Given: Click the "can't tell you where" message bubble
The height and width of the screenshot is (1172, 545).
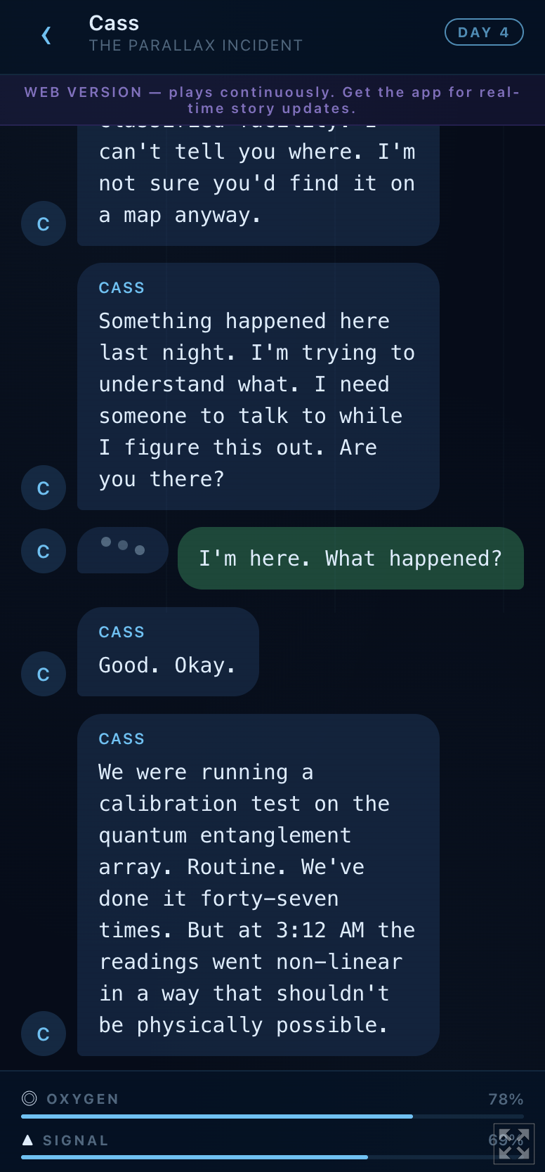Looking at the screenshot, I should click(x=258, y=184).
